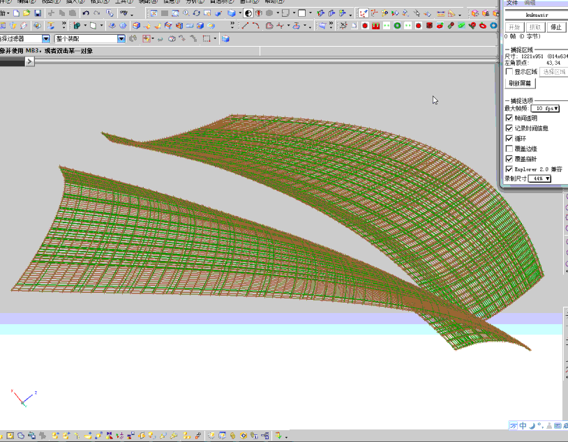Click the triangle angle measurement icon

pyautogui.click(x=451, y=14)
